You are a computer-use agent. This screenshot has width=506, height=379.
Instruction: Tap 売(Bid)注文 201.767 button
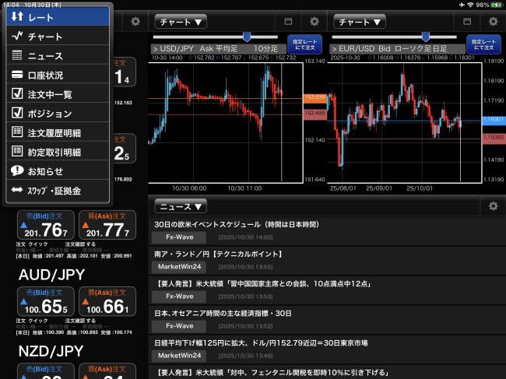(46, 225)
